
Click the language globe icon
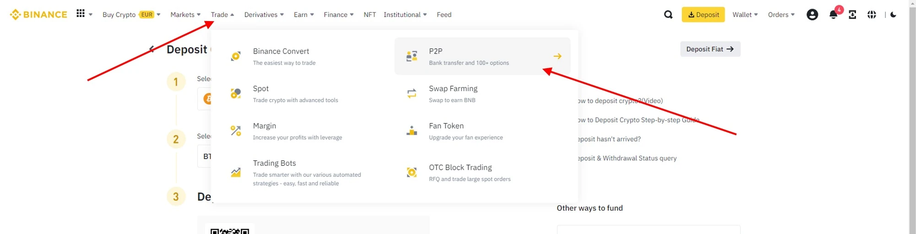tap(872, 15)
